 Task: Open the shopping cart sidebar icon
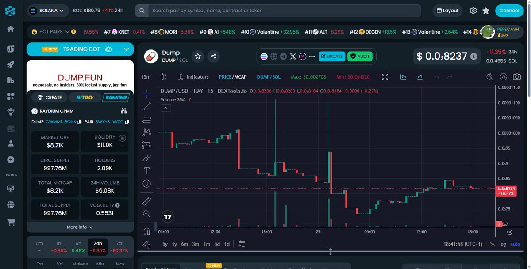coord(11,222)
